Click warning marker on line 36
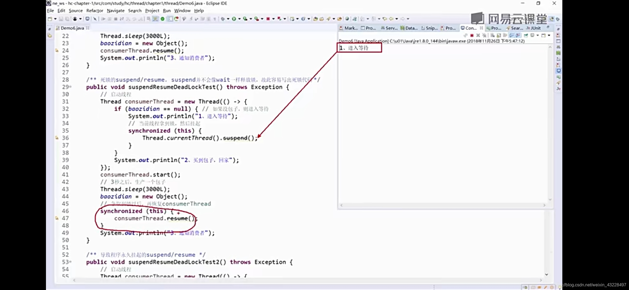Image resolution: width=629 pixels, height=290 pixels. (57, 138)
